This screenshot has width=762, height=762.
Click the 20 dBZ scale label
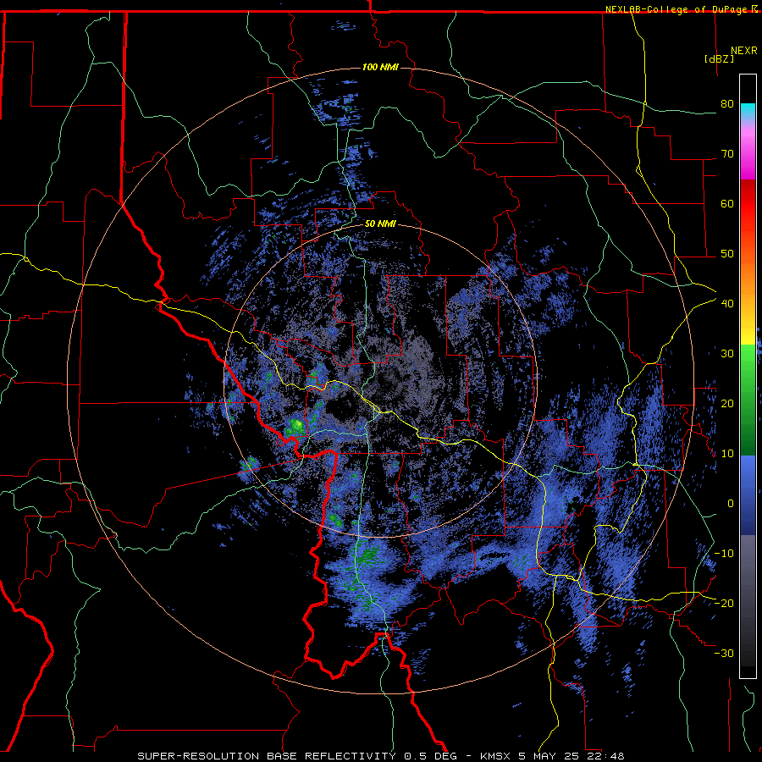click(727, 404)
